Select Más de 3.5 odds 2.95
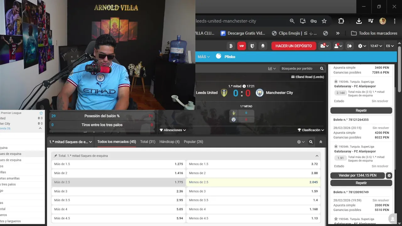402x226 pixels. tap(118, 200)
